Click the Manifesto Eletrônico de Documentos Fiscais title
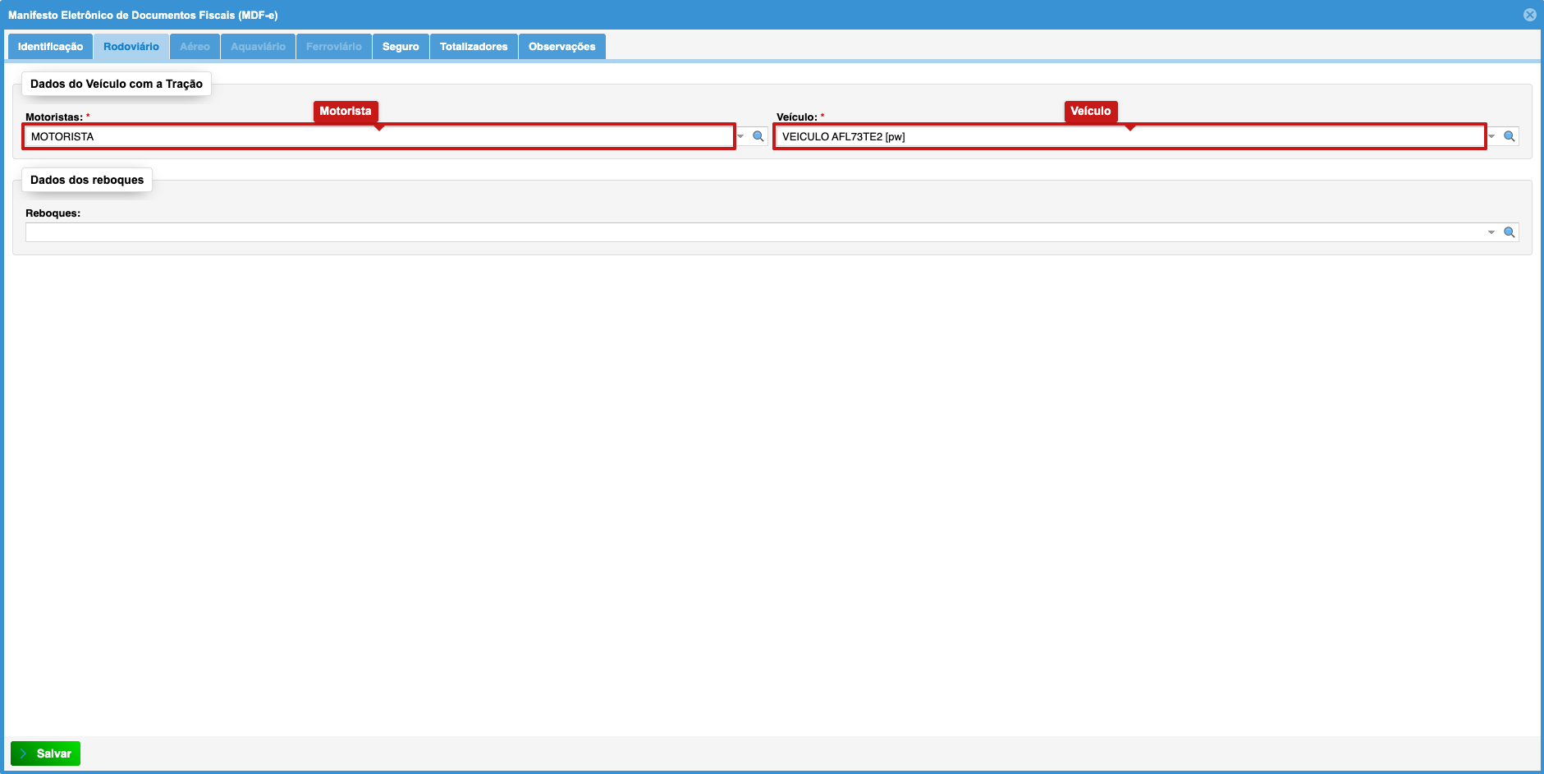The height and width of the screenshot is (774, 1544). (143, 15)
